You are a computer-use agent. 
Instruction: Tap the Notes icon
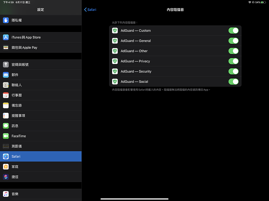(6, 105)
